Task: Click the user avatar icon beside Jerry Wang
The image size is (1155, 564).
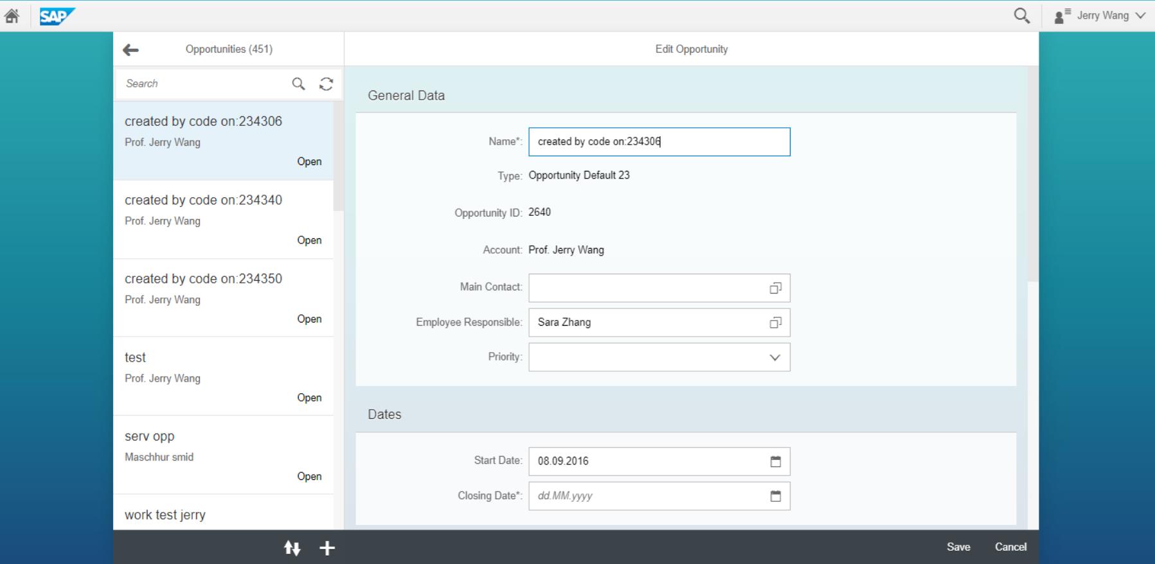Action: pyautogui.click(x=1062, y=16)
